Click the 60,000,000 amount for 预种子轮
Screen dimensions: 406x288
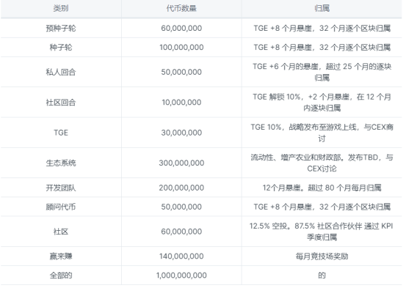pyautogui.click(x=181, y=28)
